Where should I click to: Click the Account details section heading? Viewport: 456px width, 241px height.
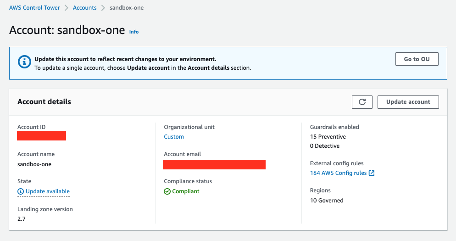point(44,102)
